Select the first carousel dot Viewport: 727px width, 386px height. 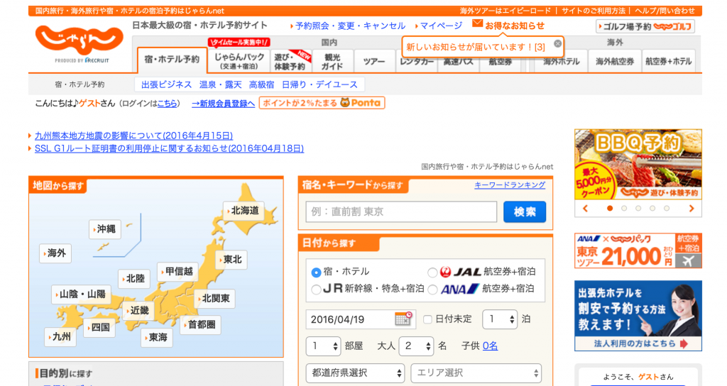click(610, 209)
